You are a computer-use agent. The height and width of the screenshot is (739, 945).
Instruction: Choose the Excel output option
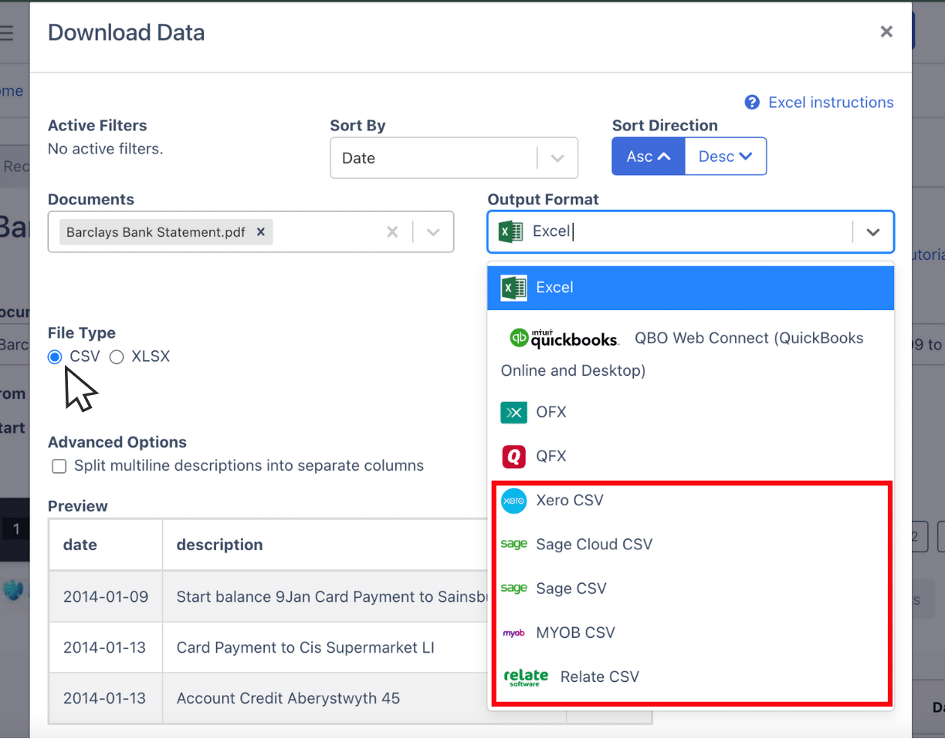[x=690, y=288]
